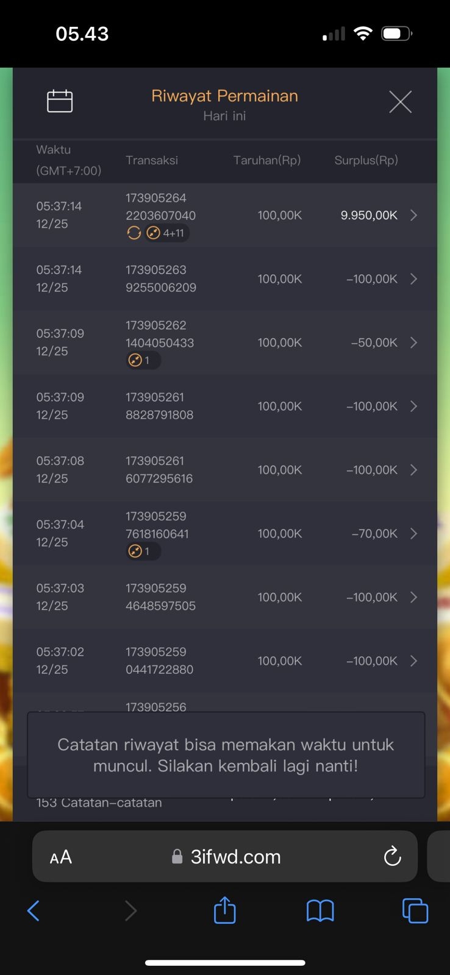Open details chevron for transaction 6077295616

pos(413,470)
